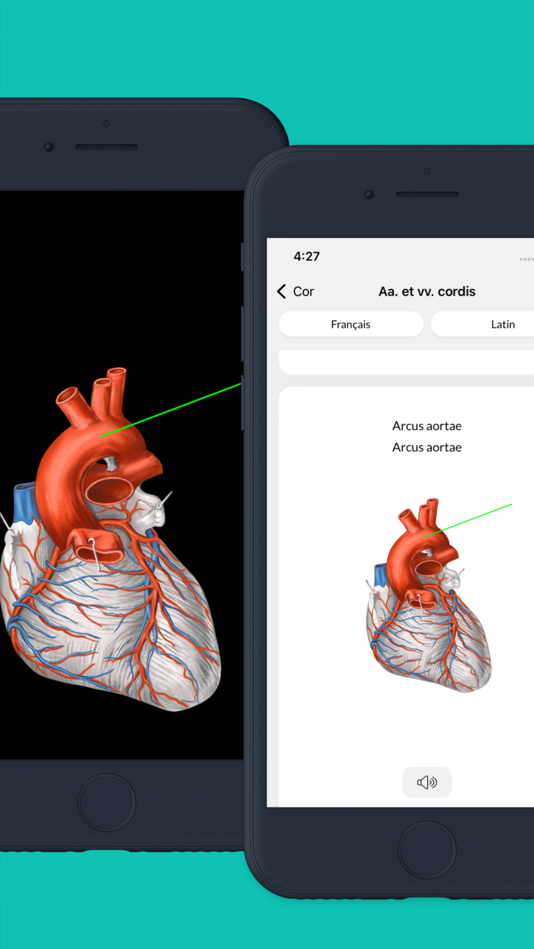Image resolution: width=534 pixels, height=949 pixels.
Task: Tap the Aa. et vv. cordis title
Action: (427, 291)
